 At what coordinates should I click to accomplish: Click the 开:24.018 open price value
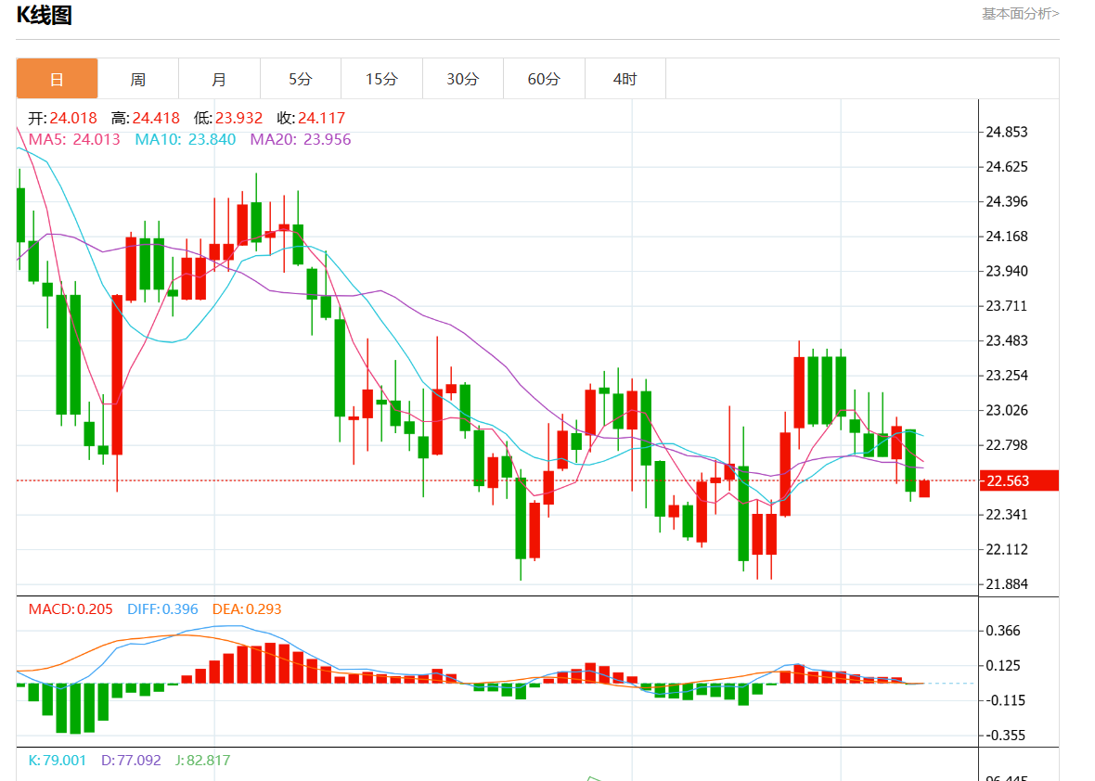[x=62, y=118]
